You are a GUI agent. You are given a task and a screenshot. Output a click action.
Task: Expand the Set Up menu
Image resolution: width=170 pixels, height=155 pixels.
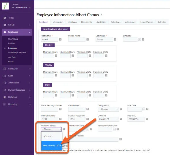pos(30,25)
